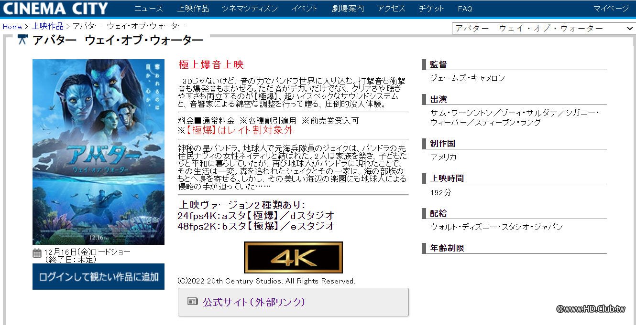
Task: Click アクセス in the top menu
Action: point(391,9)
